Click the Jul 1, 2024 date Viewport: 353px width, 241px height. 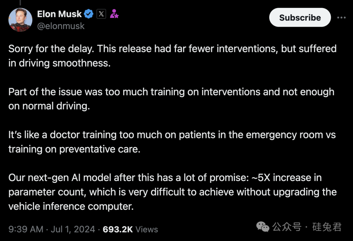click(x=73, y=229)
